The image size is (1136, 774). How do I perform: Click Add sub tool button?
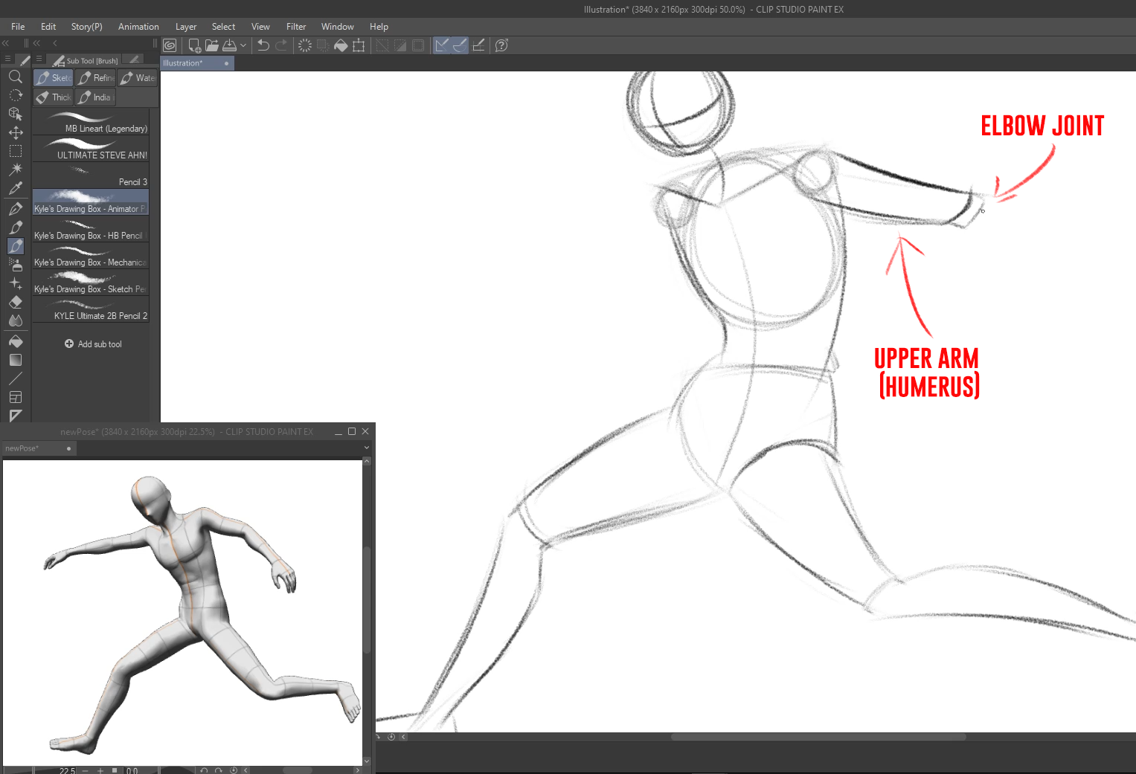click(x=92, y=344)
